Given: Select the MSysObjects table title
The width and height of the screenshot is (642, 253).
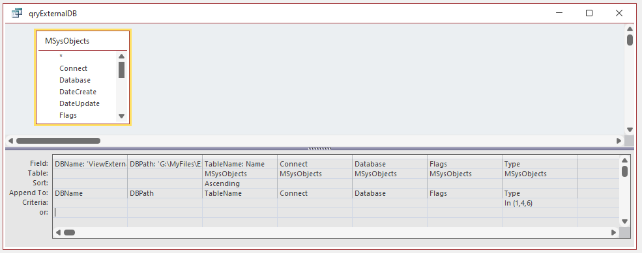Looking at the screenshot, I should pos(67,41).
